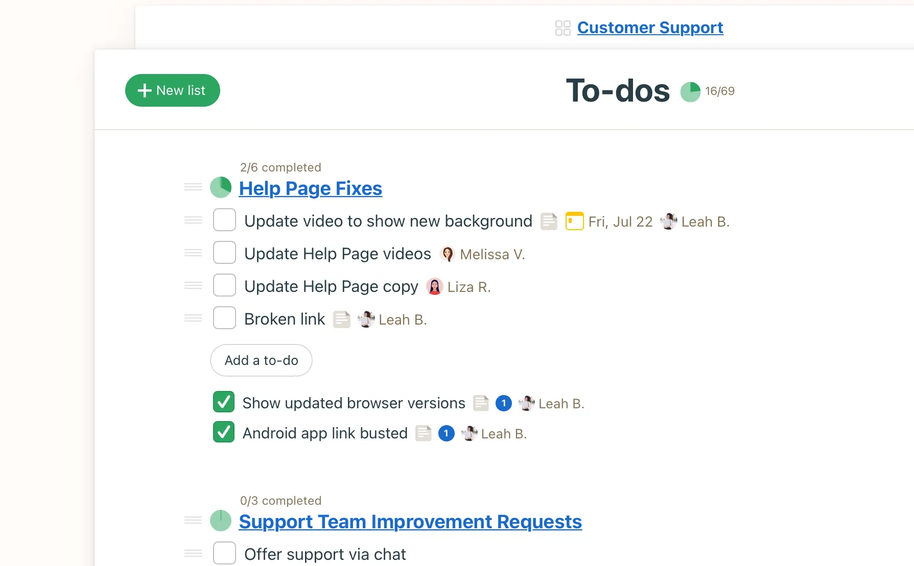Click the pie chart icon beside Help Page Fixes
The height and width of the screenshot is (566, 914).
pyautogui.click(x=220, y=187)
